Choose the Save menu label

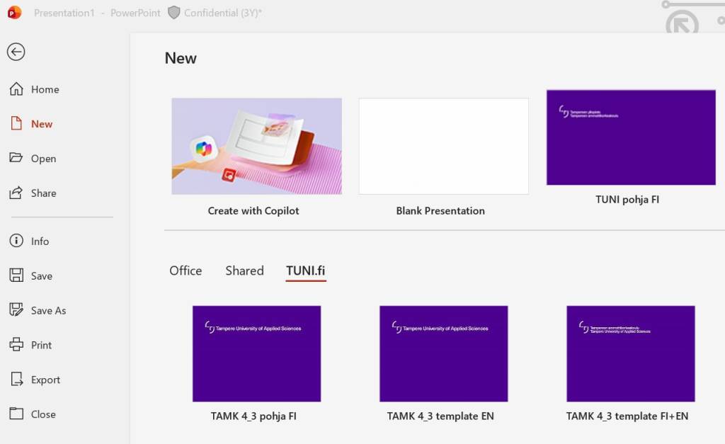click(42, 275)
